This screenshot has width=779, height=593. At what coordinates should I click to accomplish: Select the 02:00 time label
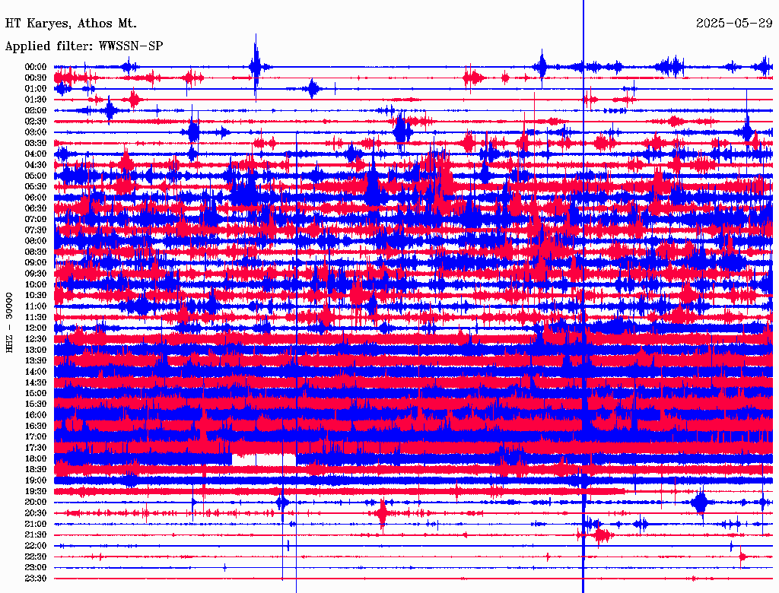(36, 111)
